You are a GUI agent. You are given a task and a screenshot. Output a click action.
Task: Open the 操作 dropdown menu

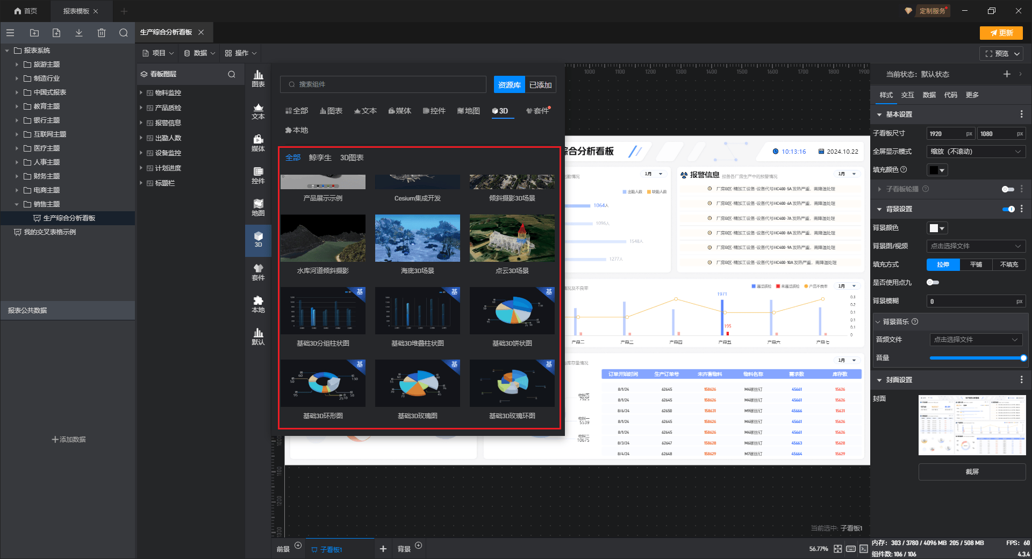coord(241,53)
